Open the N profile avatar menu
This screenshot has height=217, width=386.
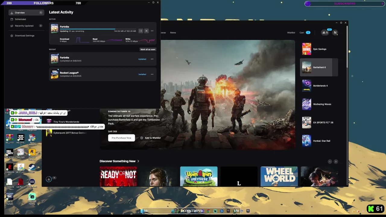tap(335, 33)
